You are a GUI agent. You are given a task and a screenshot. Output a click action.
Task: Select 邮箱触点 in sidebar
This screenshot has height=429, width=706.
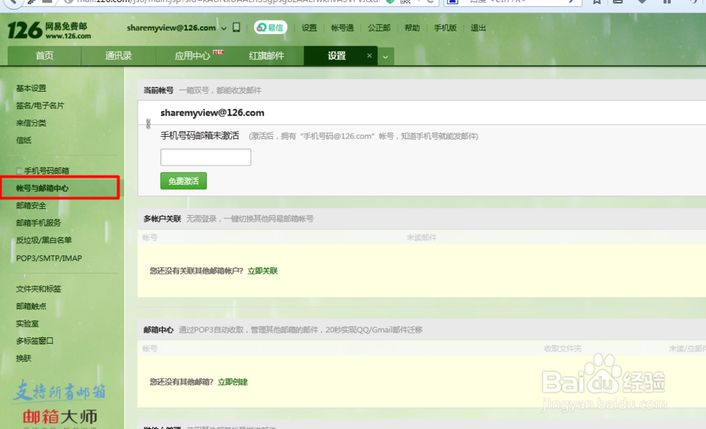click(31, 306)
